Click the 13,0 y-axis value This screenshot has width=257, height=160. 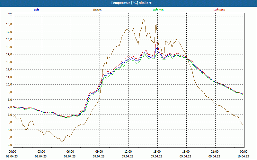(x=9, y=62)
